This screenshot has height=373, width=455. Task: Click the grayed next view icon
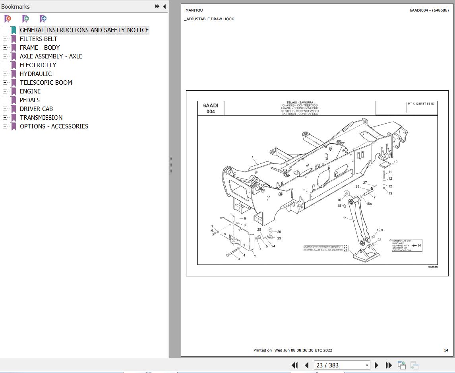(x=414, y=365)
